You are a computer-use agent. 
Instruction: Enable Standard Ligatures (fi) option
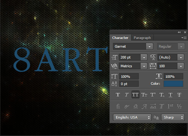click(118, 106)
